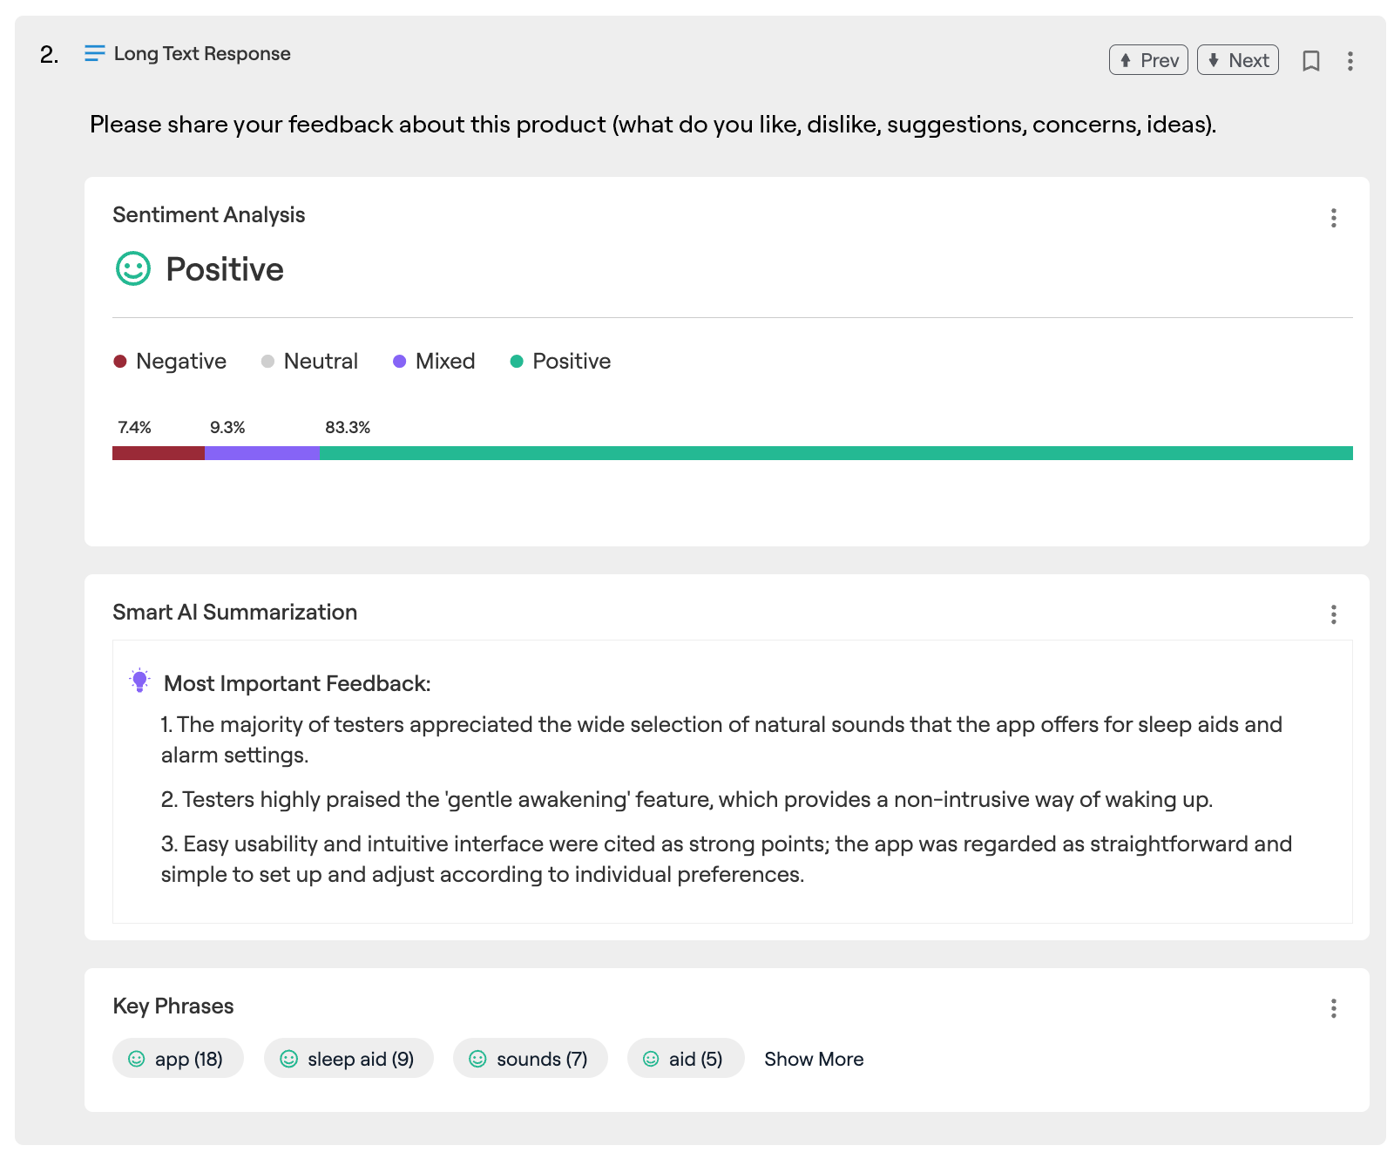Click the Long Text Response type icon

(x=94, y=54)
